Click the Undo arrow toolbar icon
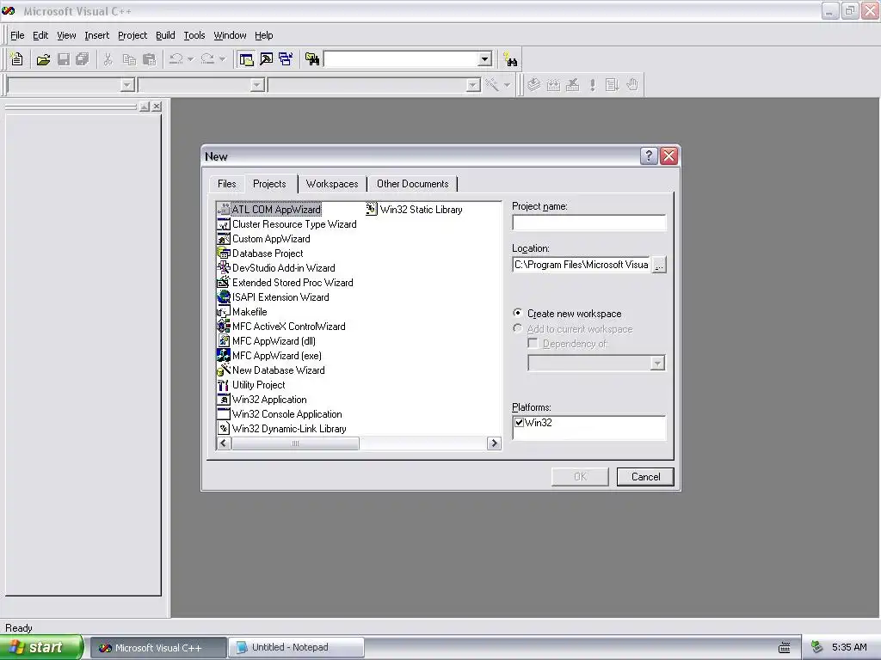The width and height of the screenshot is (881, 660). point(176,59)
